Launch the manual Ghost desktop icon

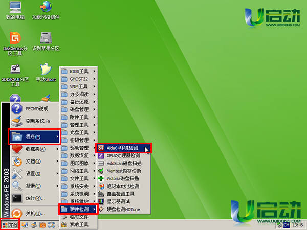click(x=46, y=73)
